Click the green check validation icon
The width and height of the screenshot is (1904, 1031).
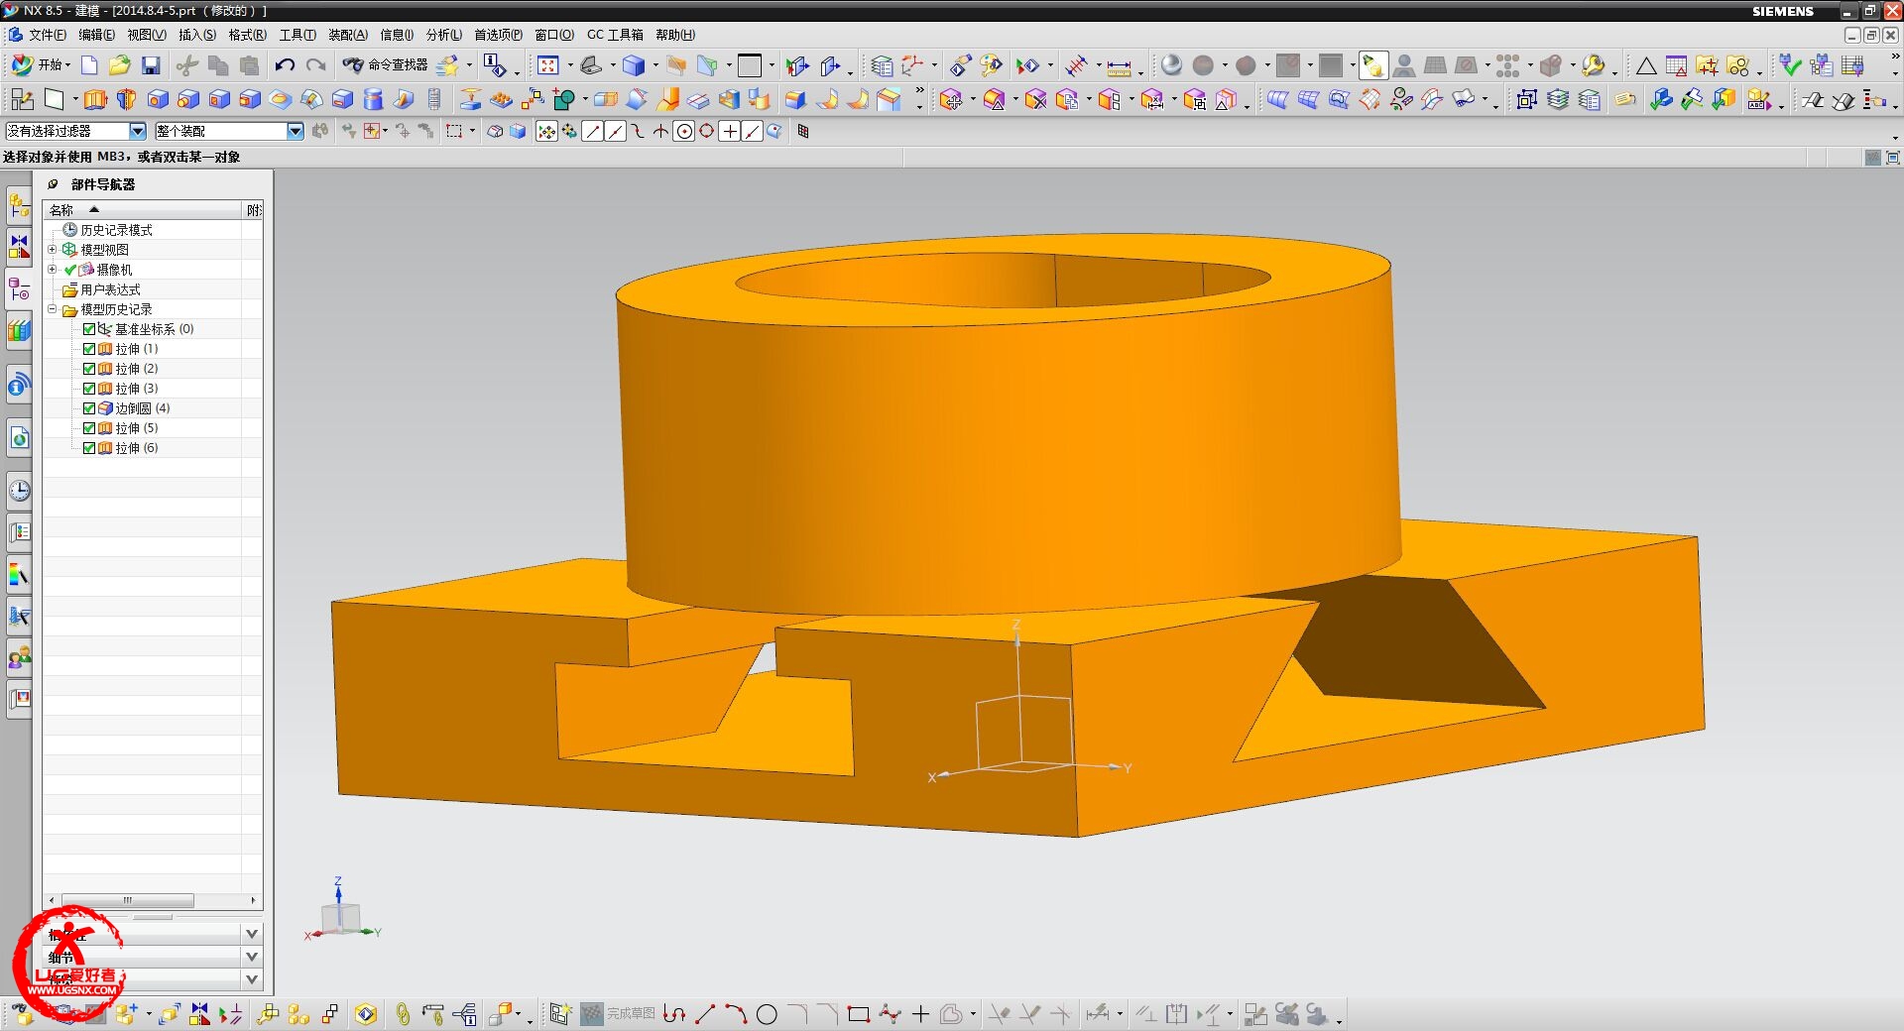(x=1790, y=65)
